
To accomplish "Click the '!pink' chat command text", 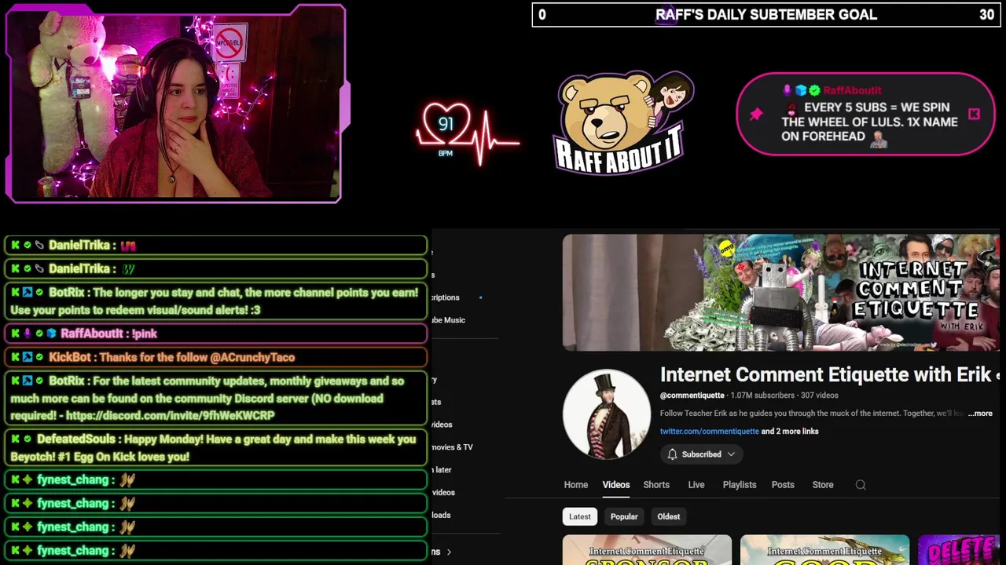I will point(145,334).
